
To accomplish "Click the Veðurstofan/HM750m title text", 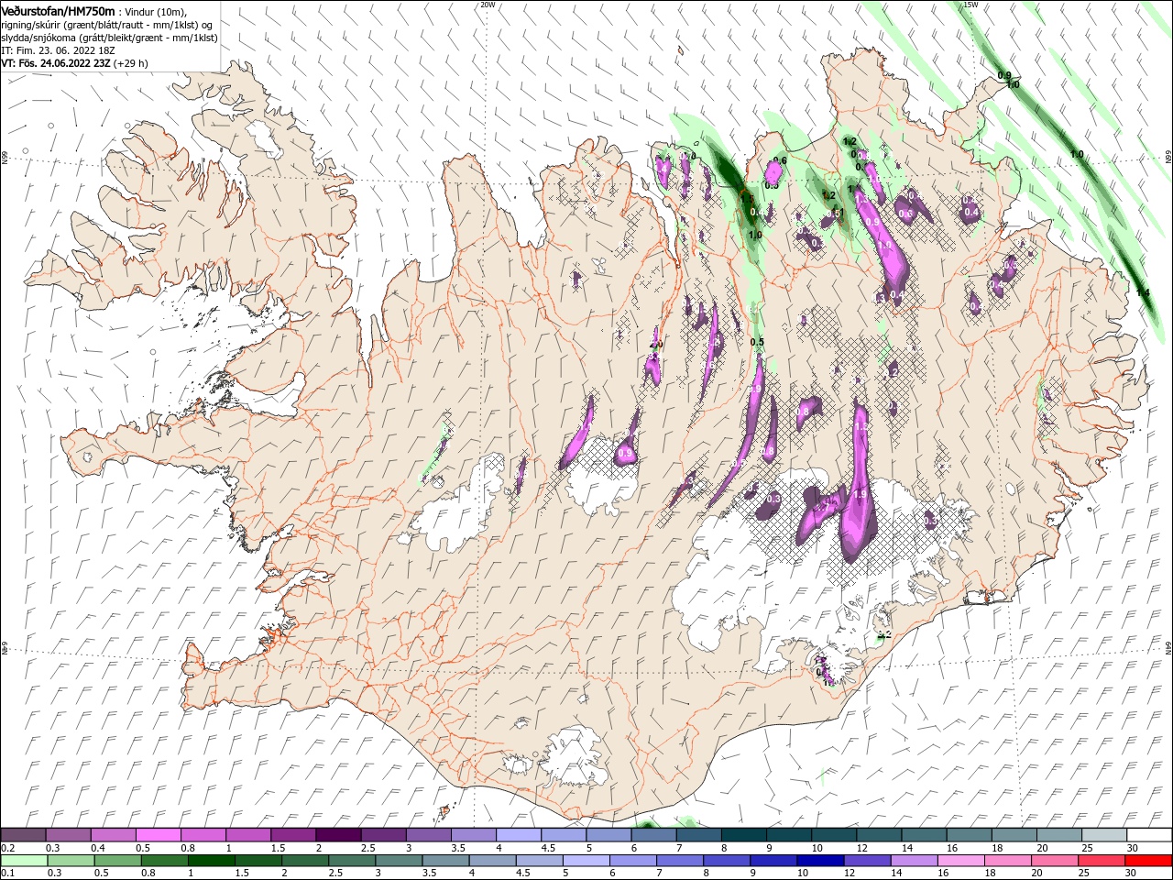I will click(59, 11).
